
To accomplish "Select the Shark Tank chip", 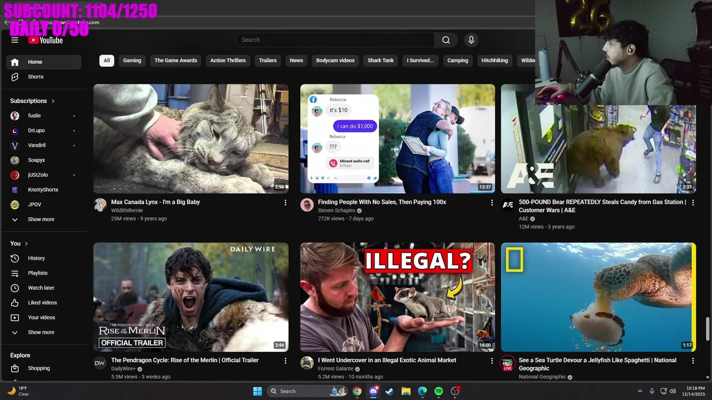I will (x=380, y=61).
